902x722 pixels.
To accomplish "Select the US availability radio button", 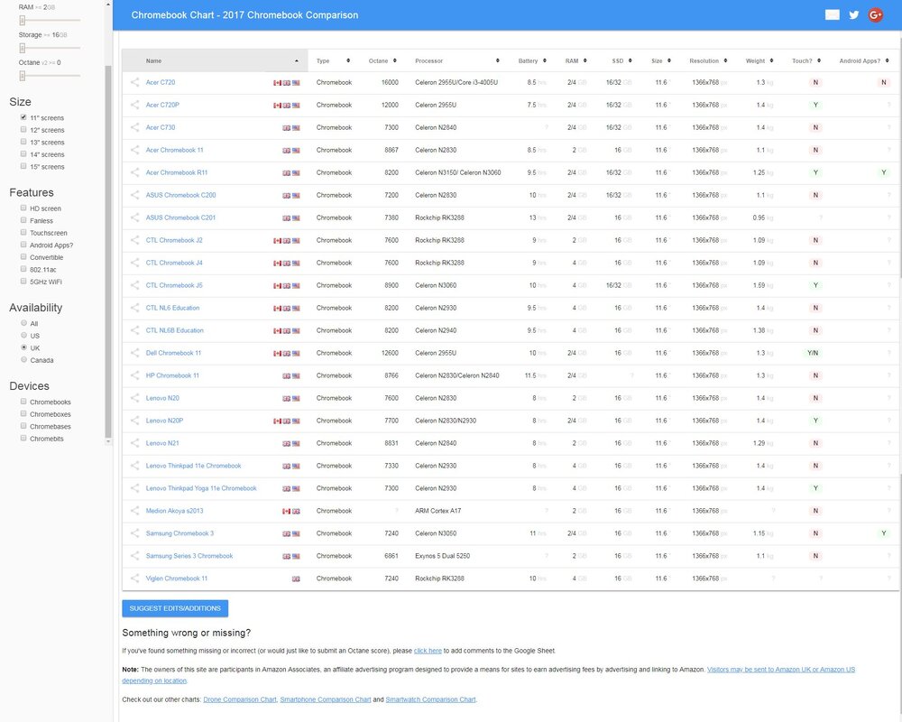I will point(23,335).
